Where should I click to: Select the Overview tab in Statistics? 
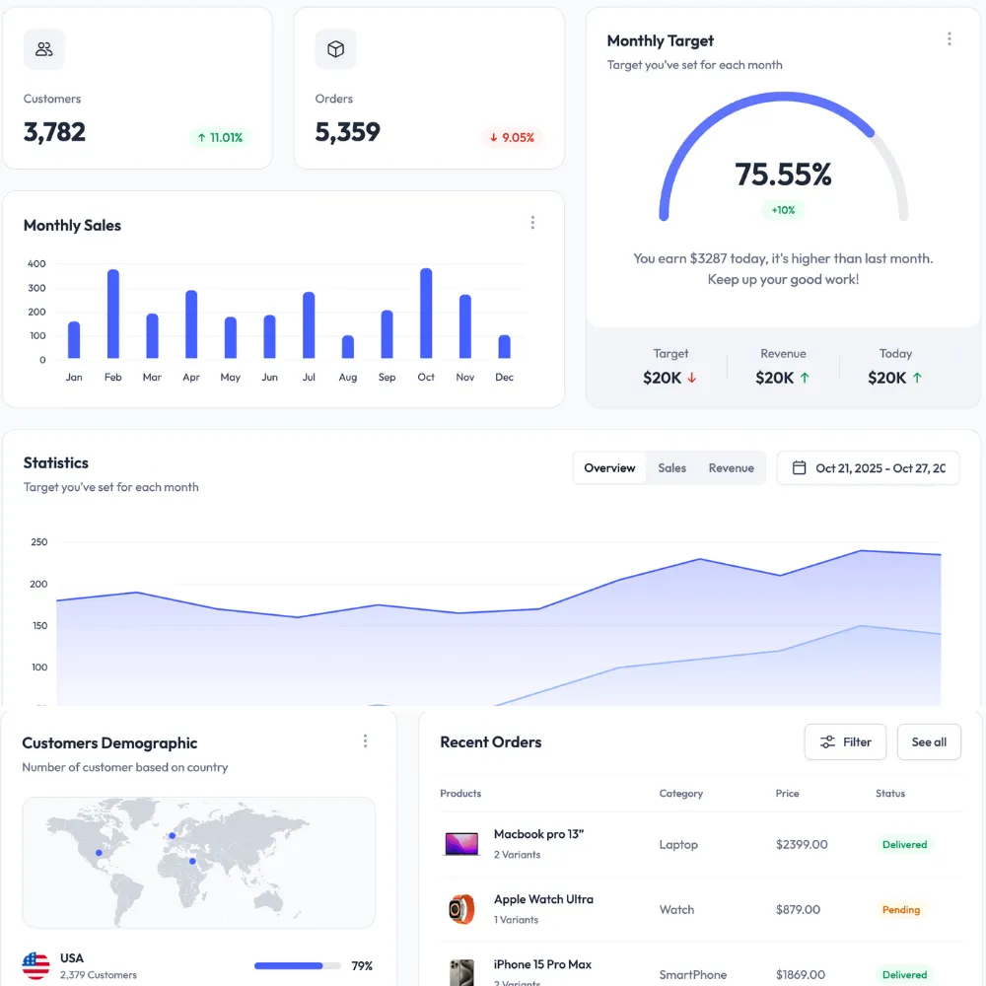pyautogui.click(x=609, y=468)
